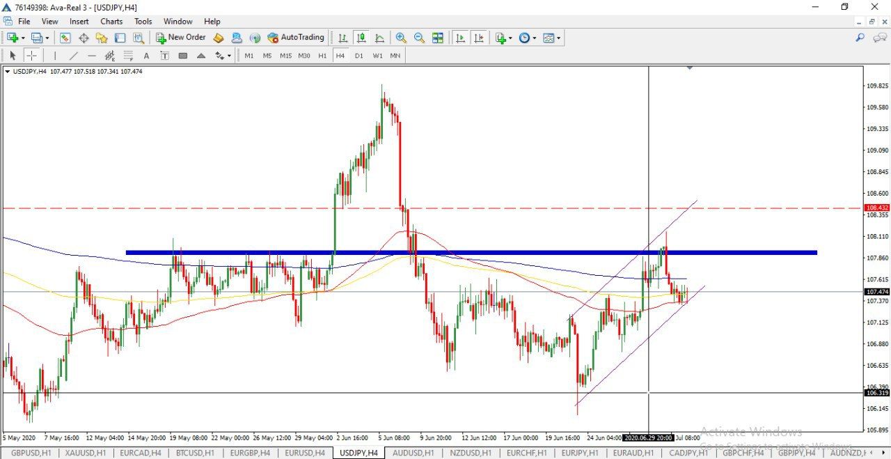The height and width of the screenshot is (459, 891).
Task: Click the thick blue horizontal resistance line
Action: (471, 252)
